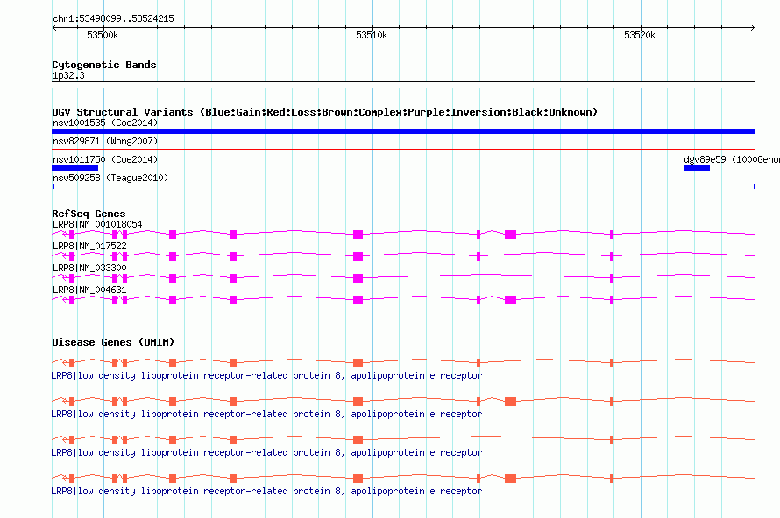Open the nsv1001535 (Coe2014) variant label
780x518 pixels.
pyautogui.click(x=105, y=122)
